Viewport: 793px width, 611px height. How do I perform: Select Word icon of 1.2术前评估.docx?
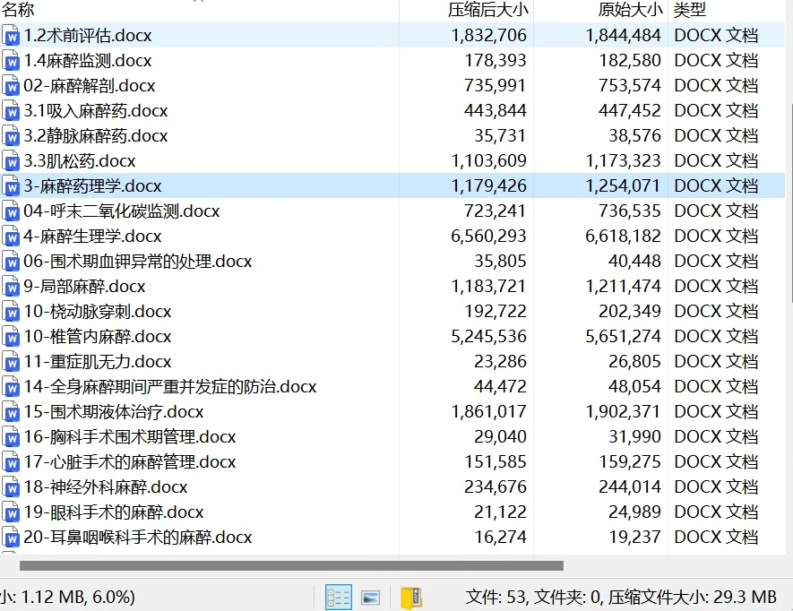click(x=11, y=36)
